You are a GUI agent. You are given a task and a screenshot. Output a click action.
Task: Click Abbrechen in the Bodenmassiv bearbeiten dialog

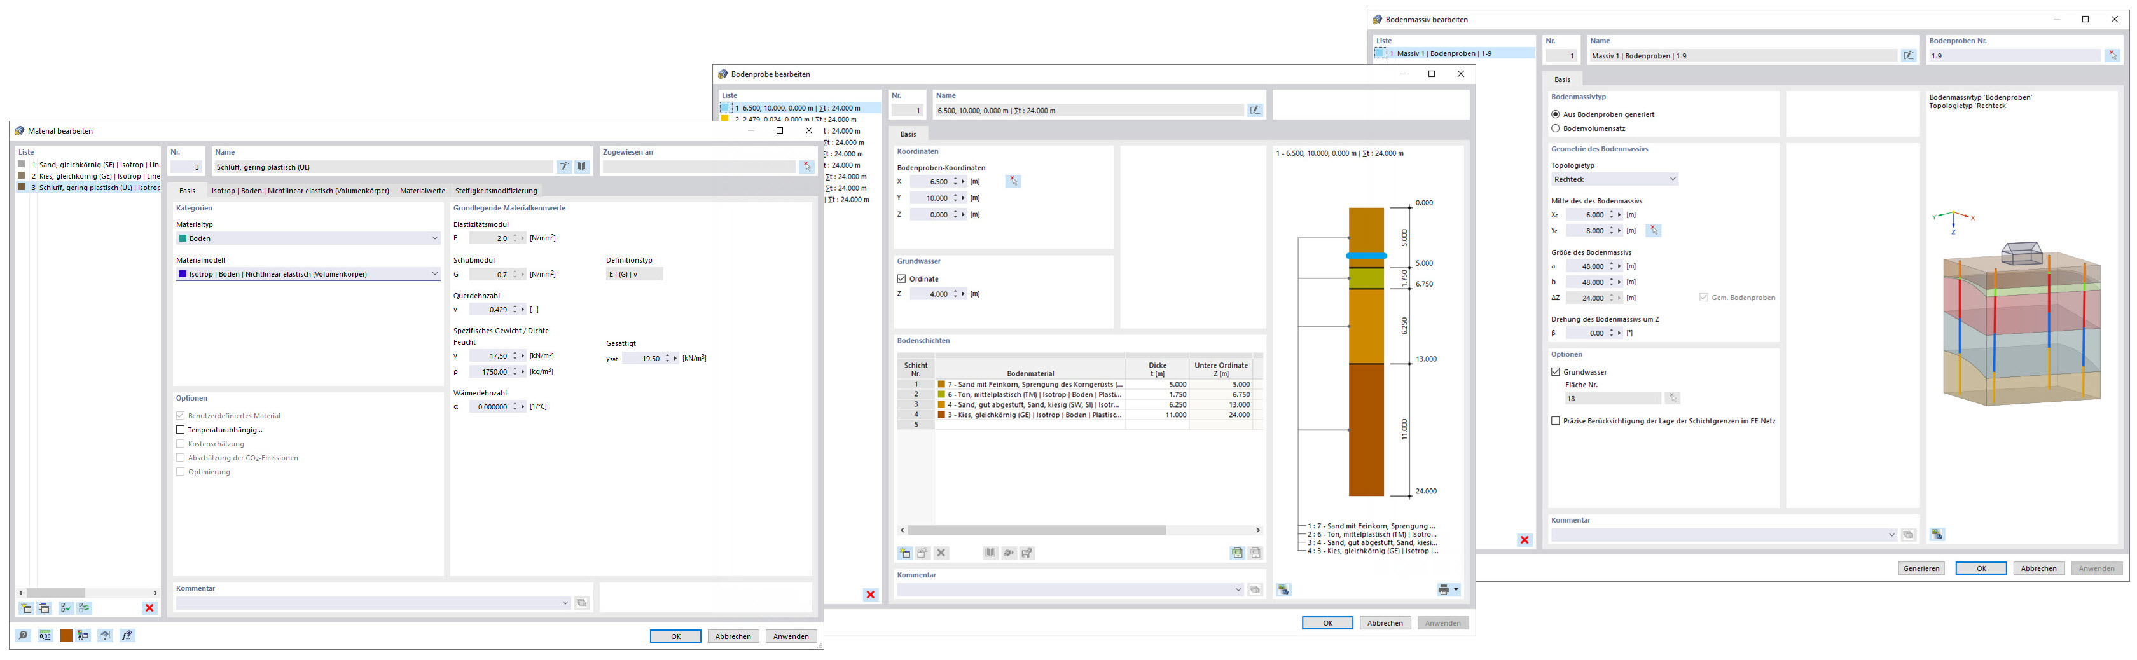click(2038, 568)
